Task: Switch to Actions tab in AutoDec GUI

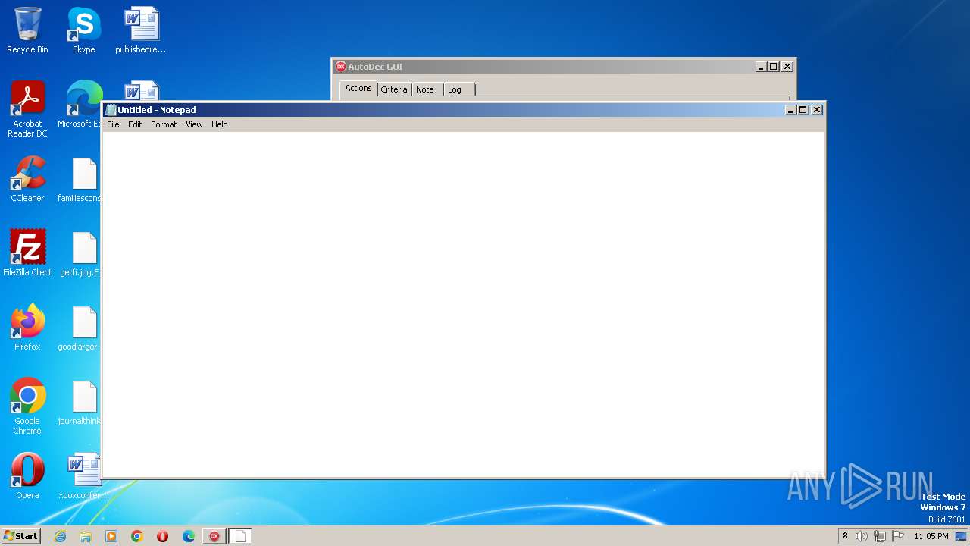Action: [358, 88]
